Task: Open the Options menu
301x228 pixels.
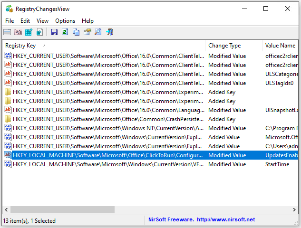Action: pyautogui.click(x=65, y=21)
